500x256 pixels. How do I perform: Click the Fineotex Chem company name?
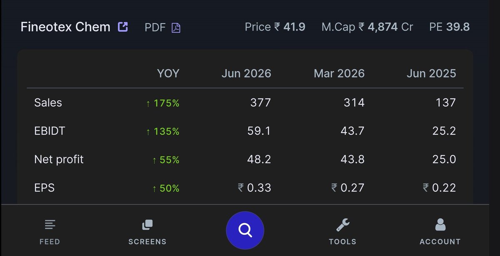(x=65, y=27)
